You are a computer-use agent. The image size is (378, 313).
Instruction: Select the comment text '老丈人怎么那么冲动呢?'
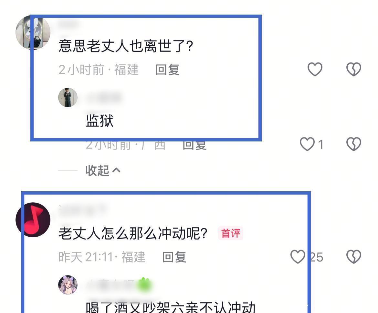pyautogui.click(x=133, y=234)
